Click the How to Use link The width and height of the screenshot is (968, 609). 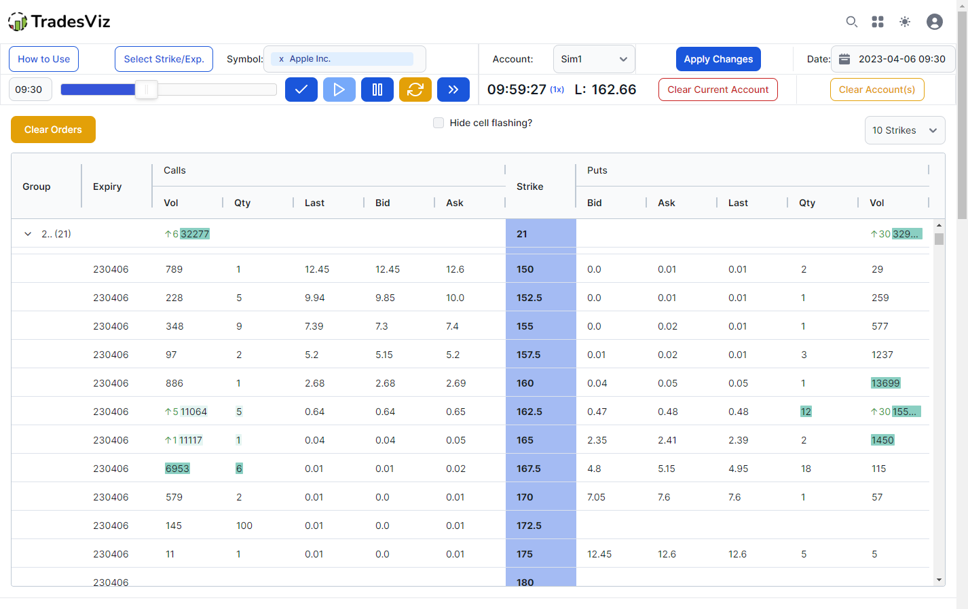point(43,59)
